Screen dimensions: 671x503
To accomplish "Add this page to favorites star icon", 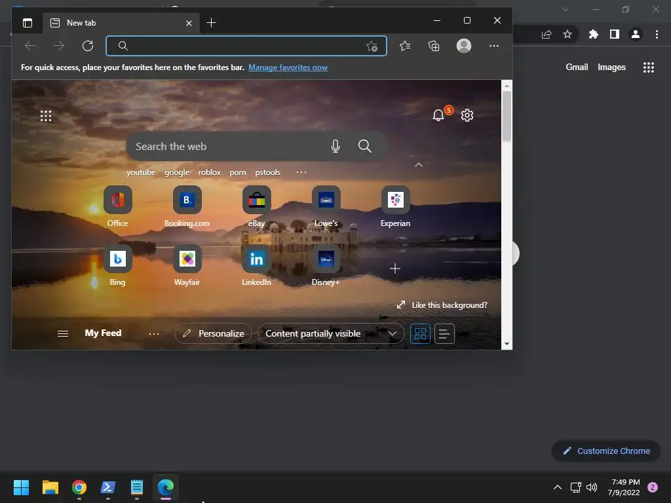I will click(x=372, y=47).
